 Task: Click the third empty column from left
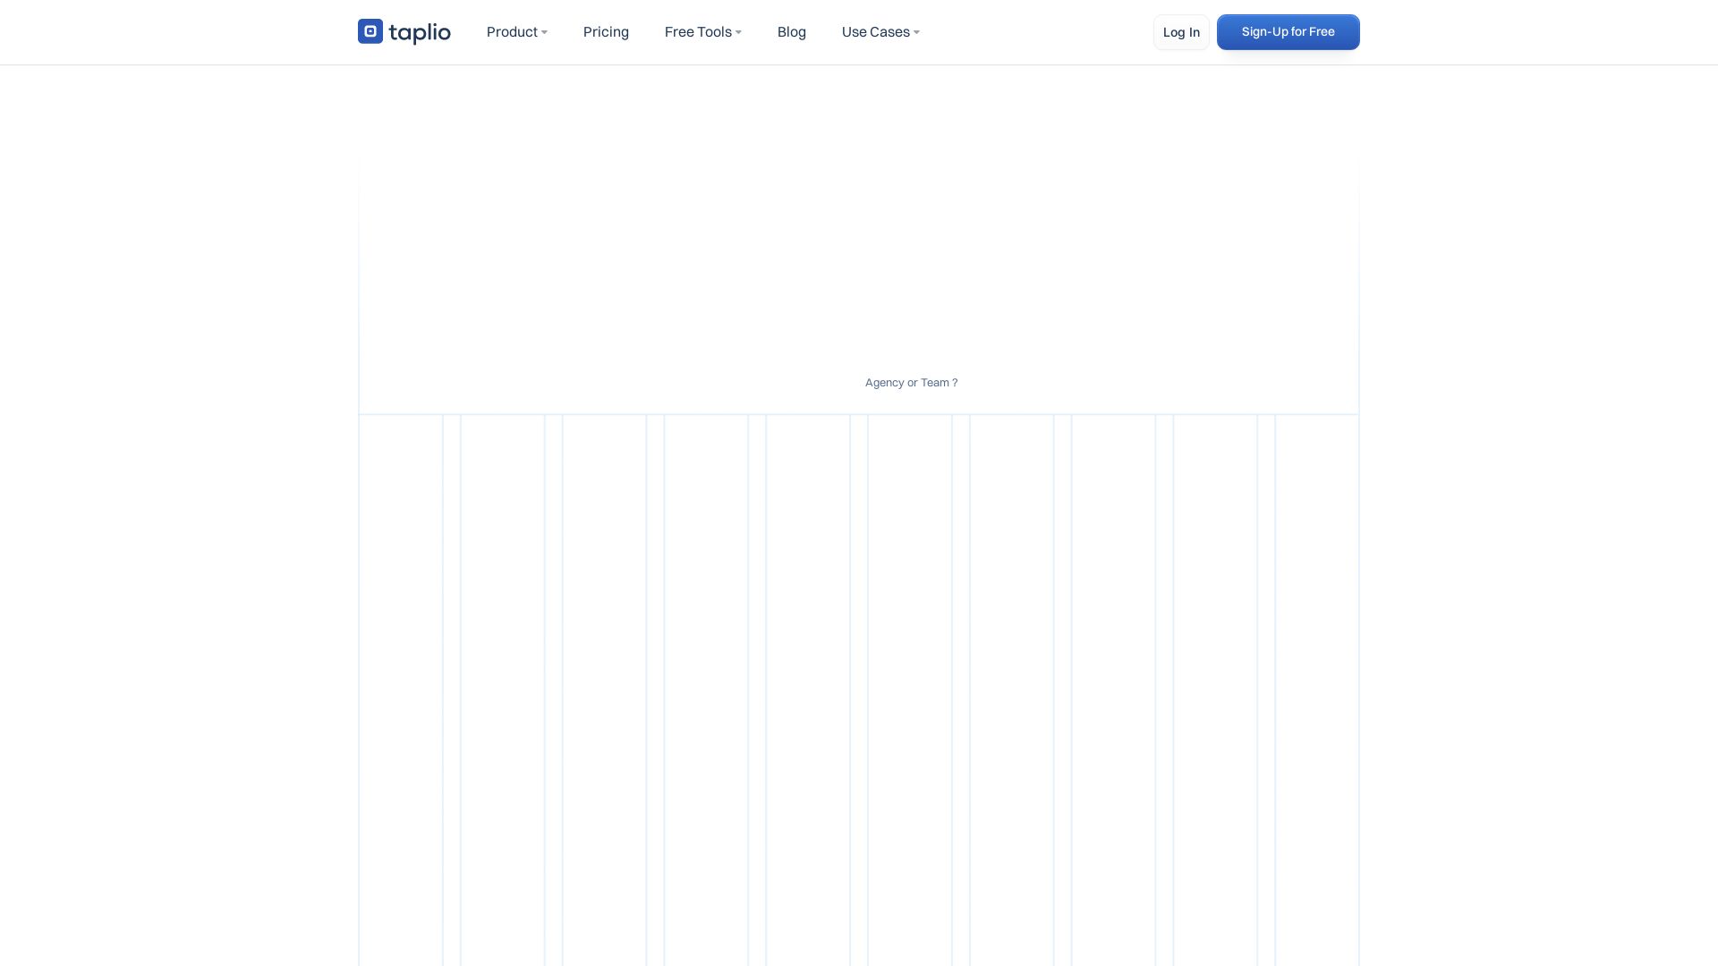(x=605, y=689)
